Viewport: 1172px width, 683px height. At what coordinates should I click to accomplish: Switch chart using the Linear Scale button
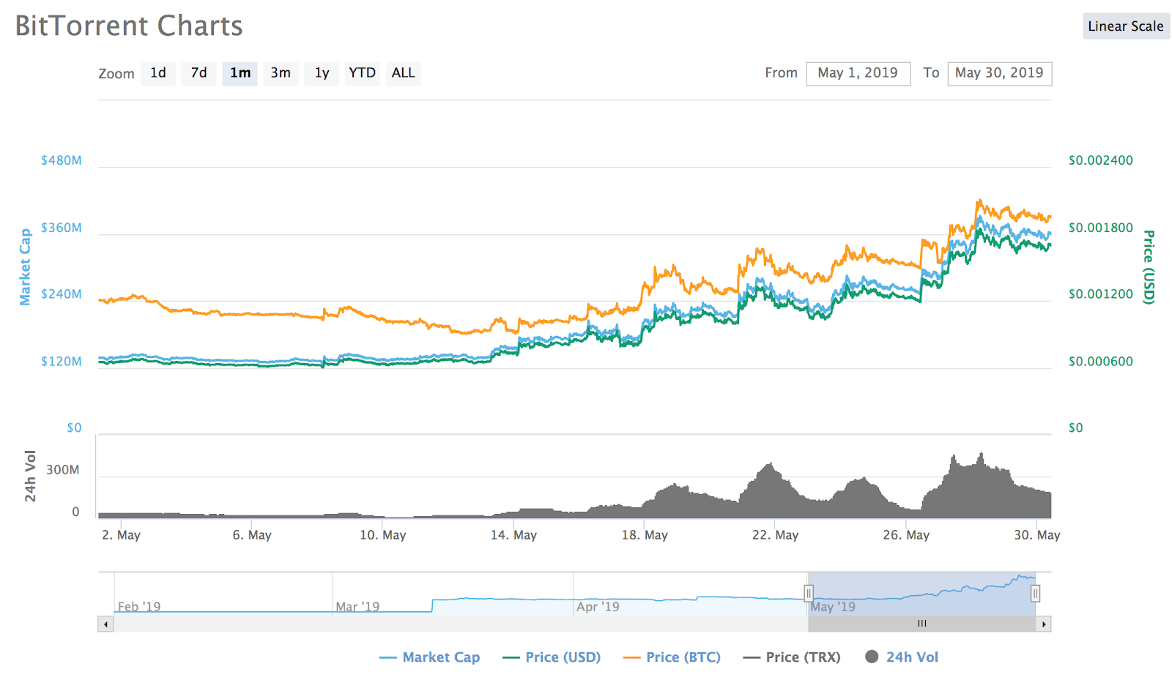[x=1126, y=26]
